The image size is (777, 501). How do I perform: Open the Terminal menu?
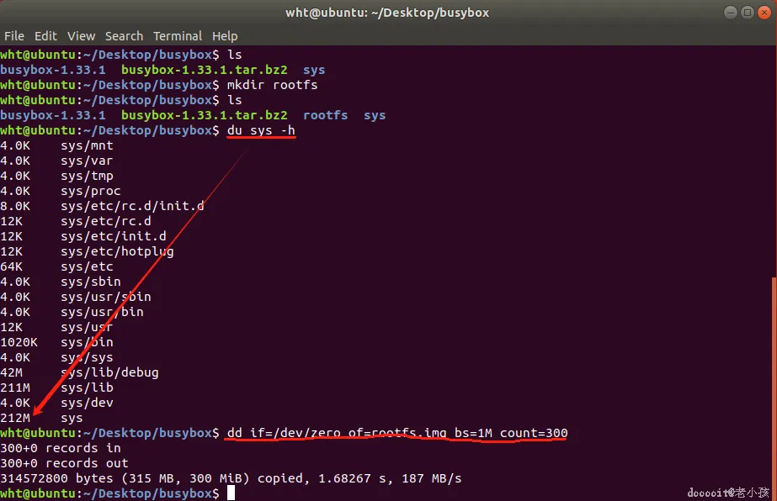[178, 36]
